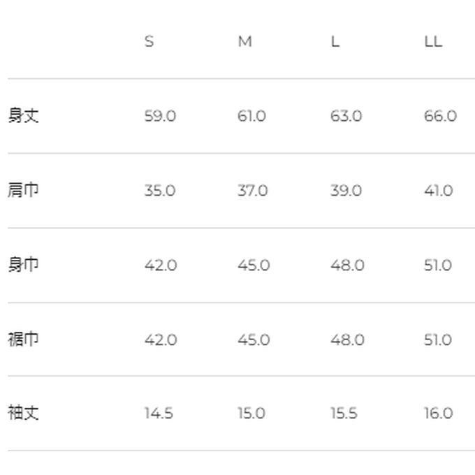Viewport: 475px width, 475px height.
Task: Select the LL size column header
Action: [433, 42]
